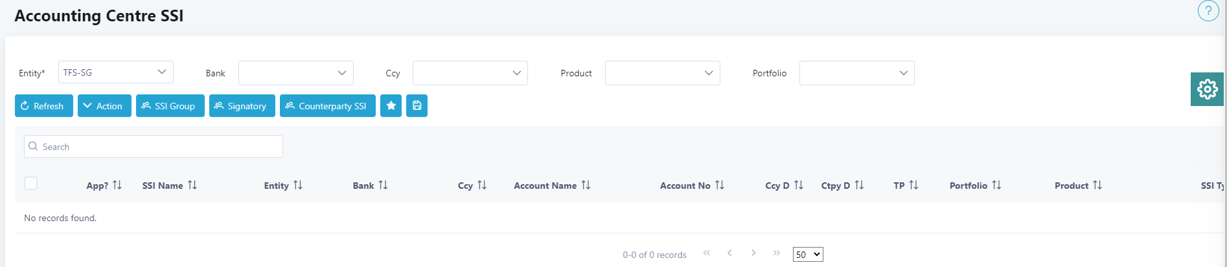Open the Action menu button
Image resolution: width=1227 pixels, height=267 pixels.
click(x=104, y=106)
